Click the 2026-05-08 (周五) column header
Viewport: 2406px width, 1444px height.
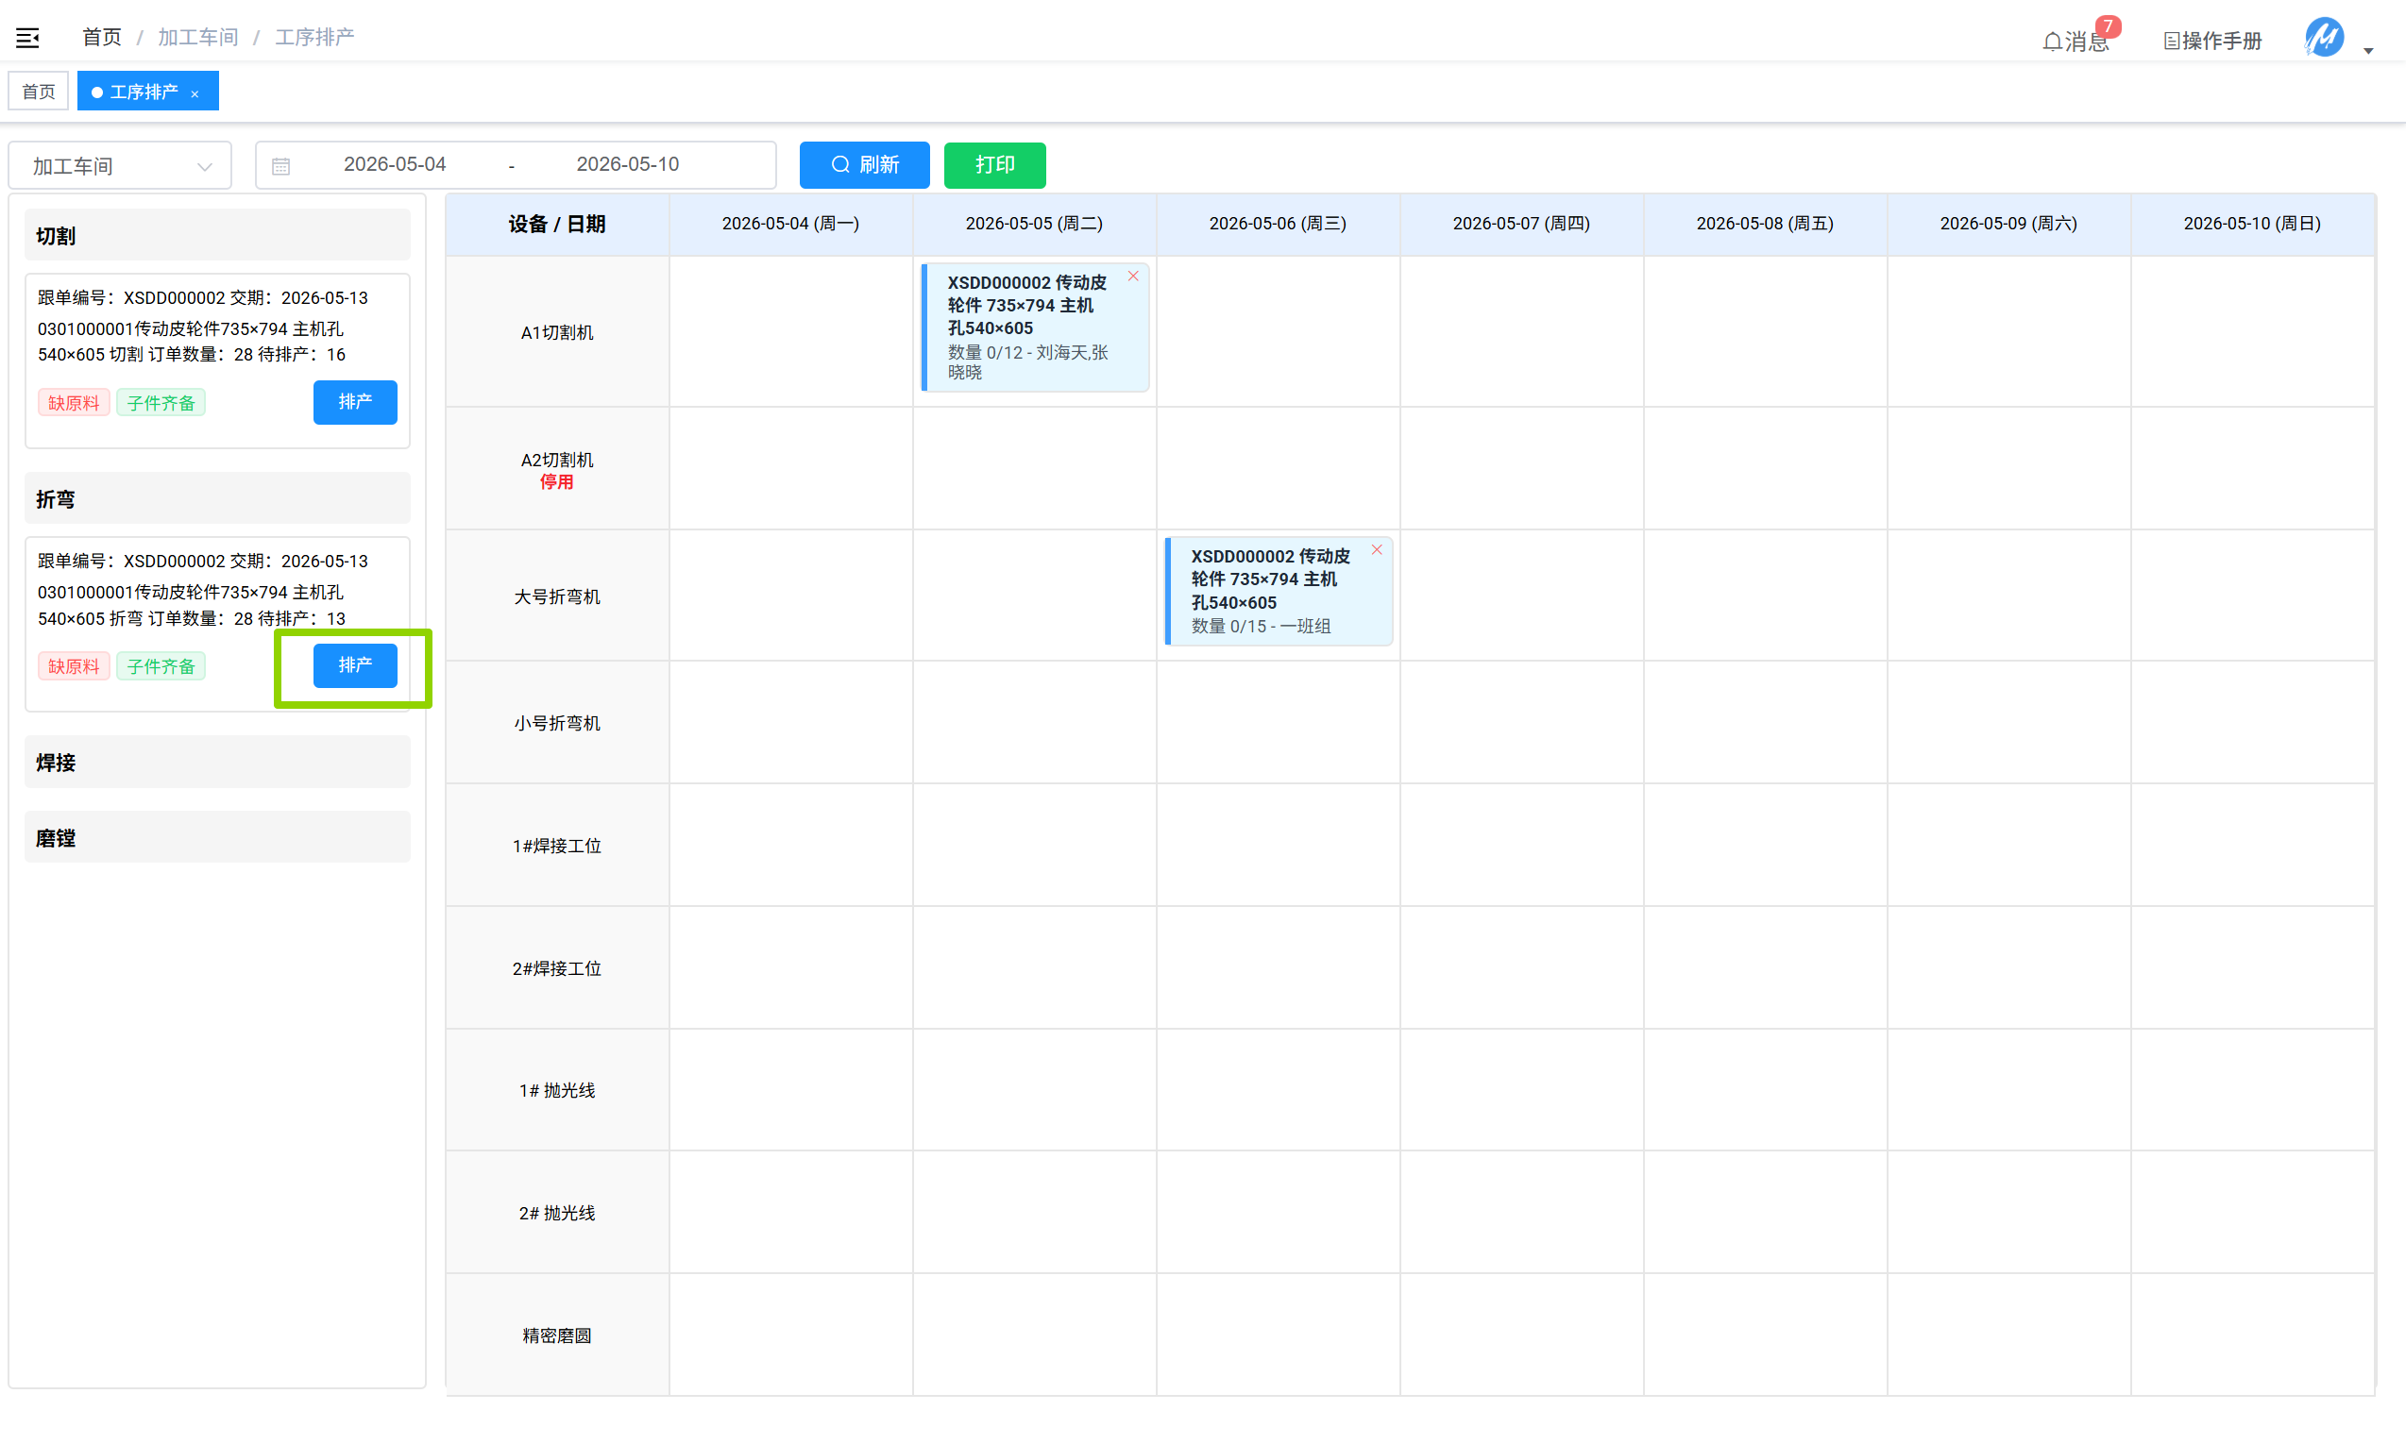tap(1765, 224)
